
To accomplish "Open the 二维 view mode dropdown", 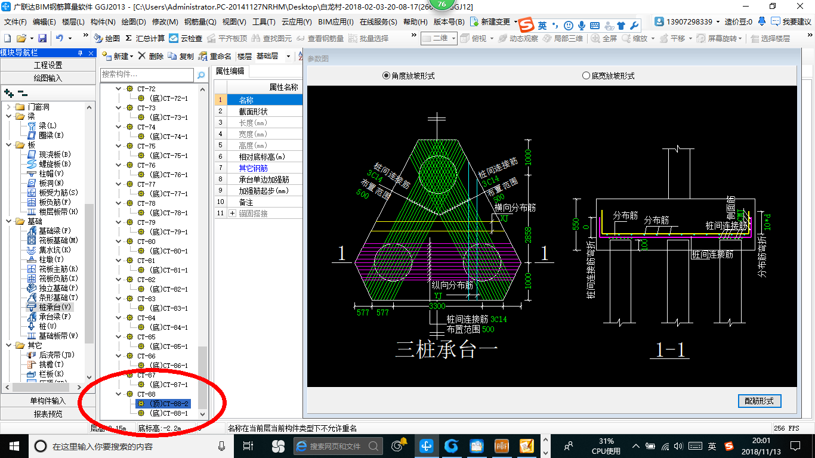I will click(x=453, y=38).
